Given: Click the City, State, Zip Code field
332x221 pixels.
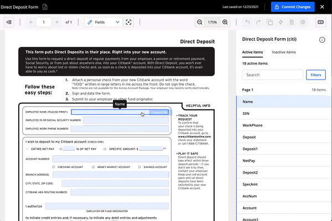Looking at the screenshot, I should click(115, 183).
